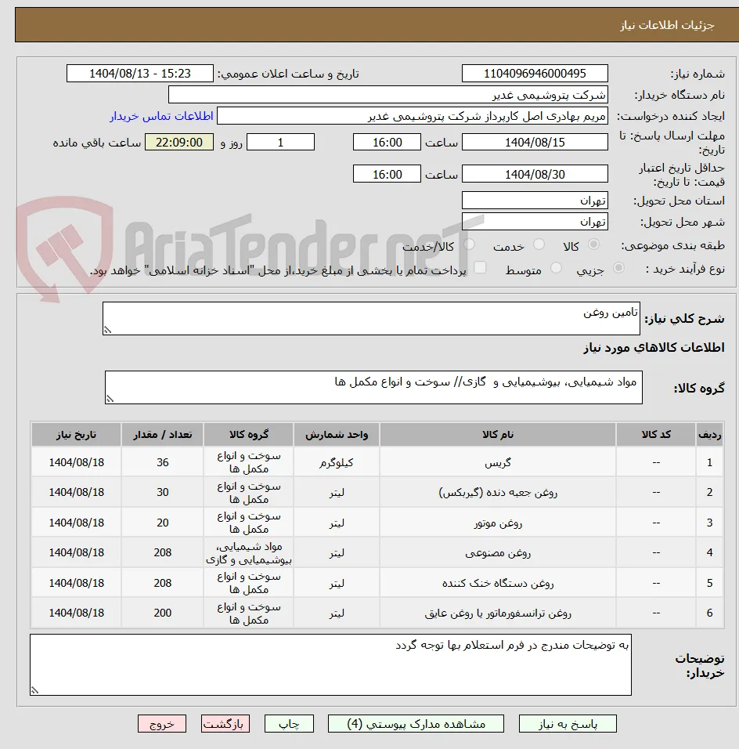Click the روغن جعبه دنده (گیربکس) cell
Screen dimensions: 739x749
(497, 492)
